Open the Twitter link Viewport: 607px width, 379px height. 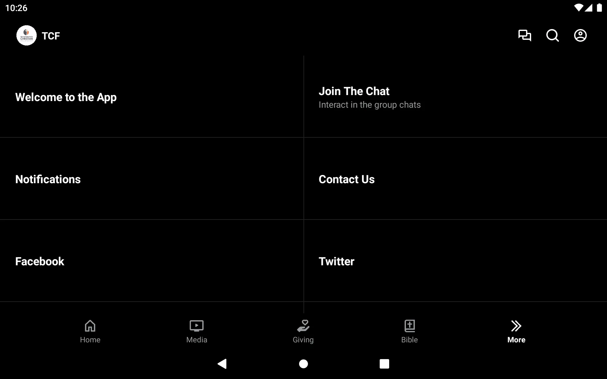point(336,261)
